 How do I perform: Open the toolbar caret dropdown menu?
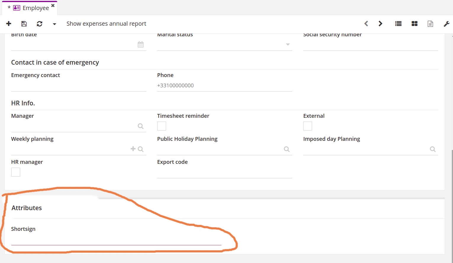54,24
